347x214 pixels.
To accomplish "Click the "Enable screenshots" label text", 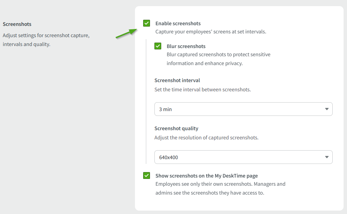I will (x=178, y=24).
